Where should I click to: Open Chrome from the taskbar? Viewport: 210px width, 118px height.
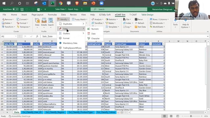click(60, 3)
